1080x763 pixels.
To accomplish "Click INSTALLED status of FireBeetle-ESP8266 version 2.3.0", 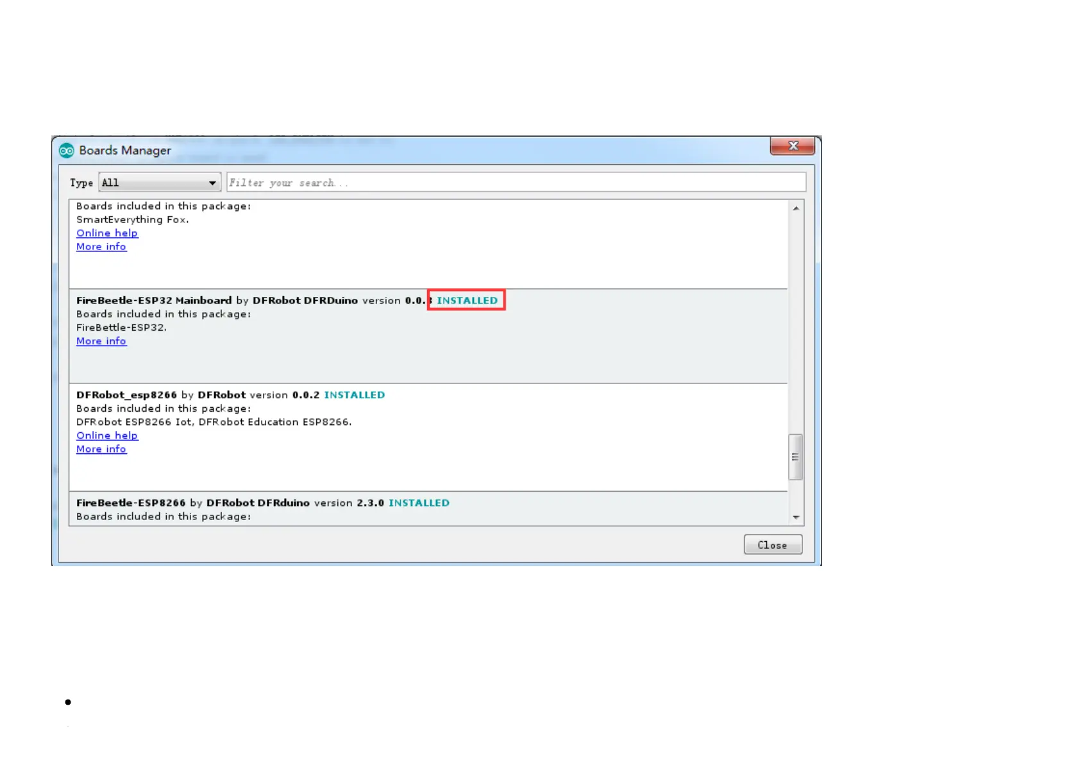I will click(x=419, y=503).
